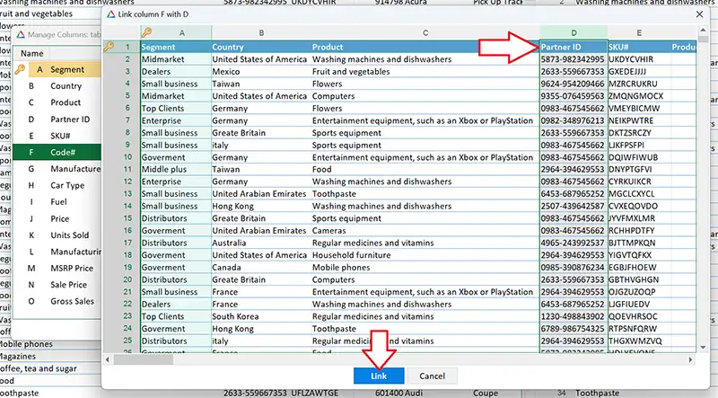Click cell 0982-348976213
718x398 pixels.
click(x=574, y=120)
